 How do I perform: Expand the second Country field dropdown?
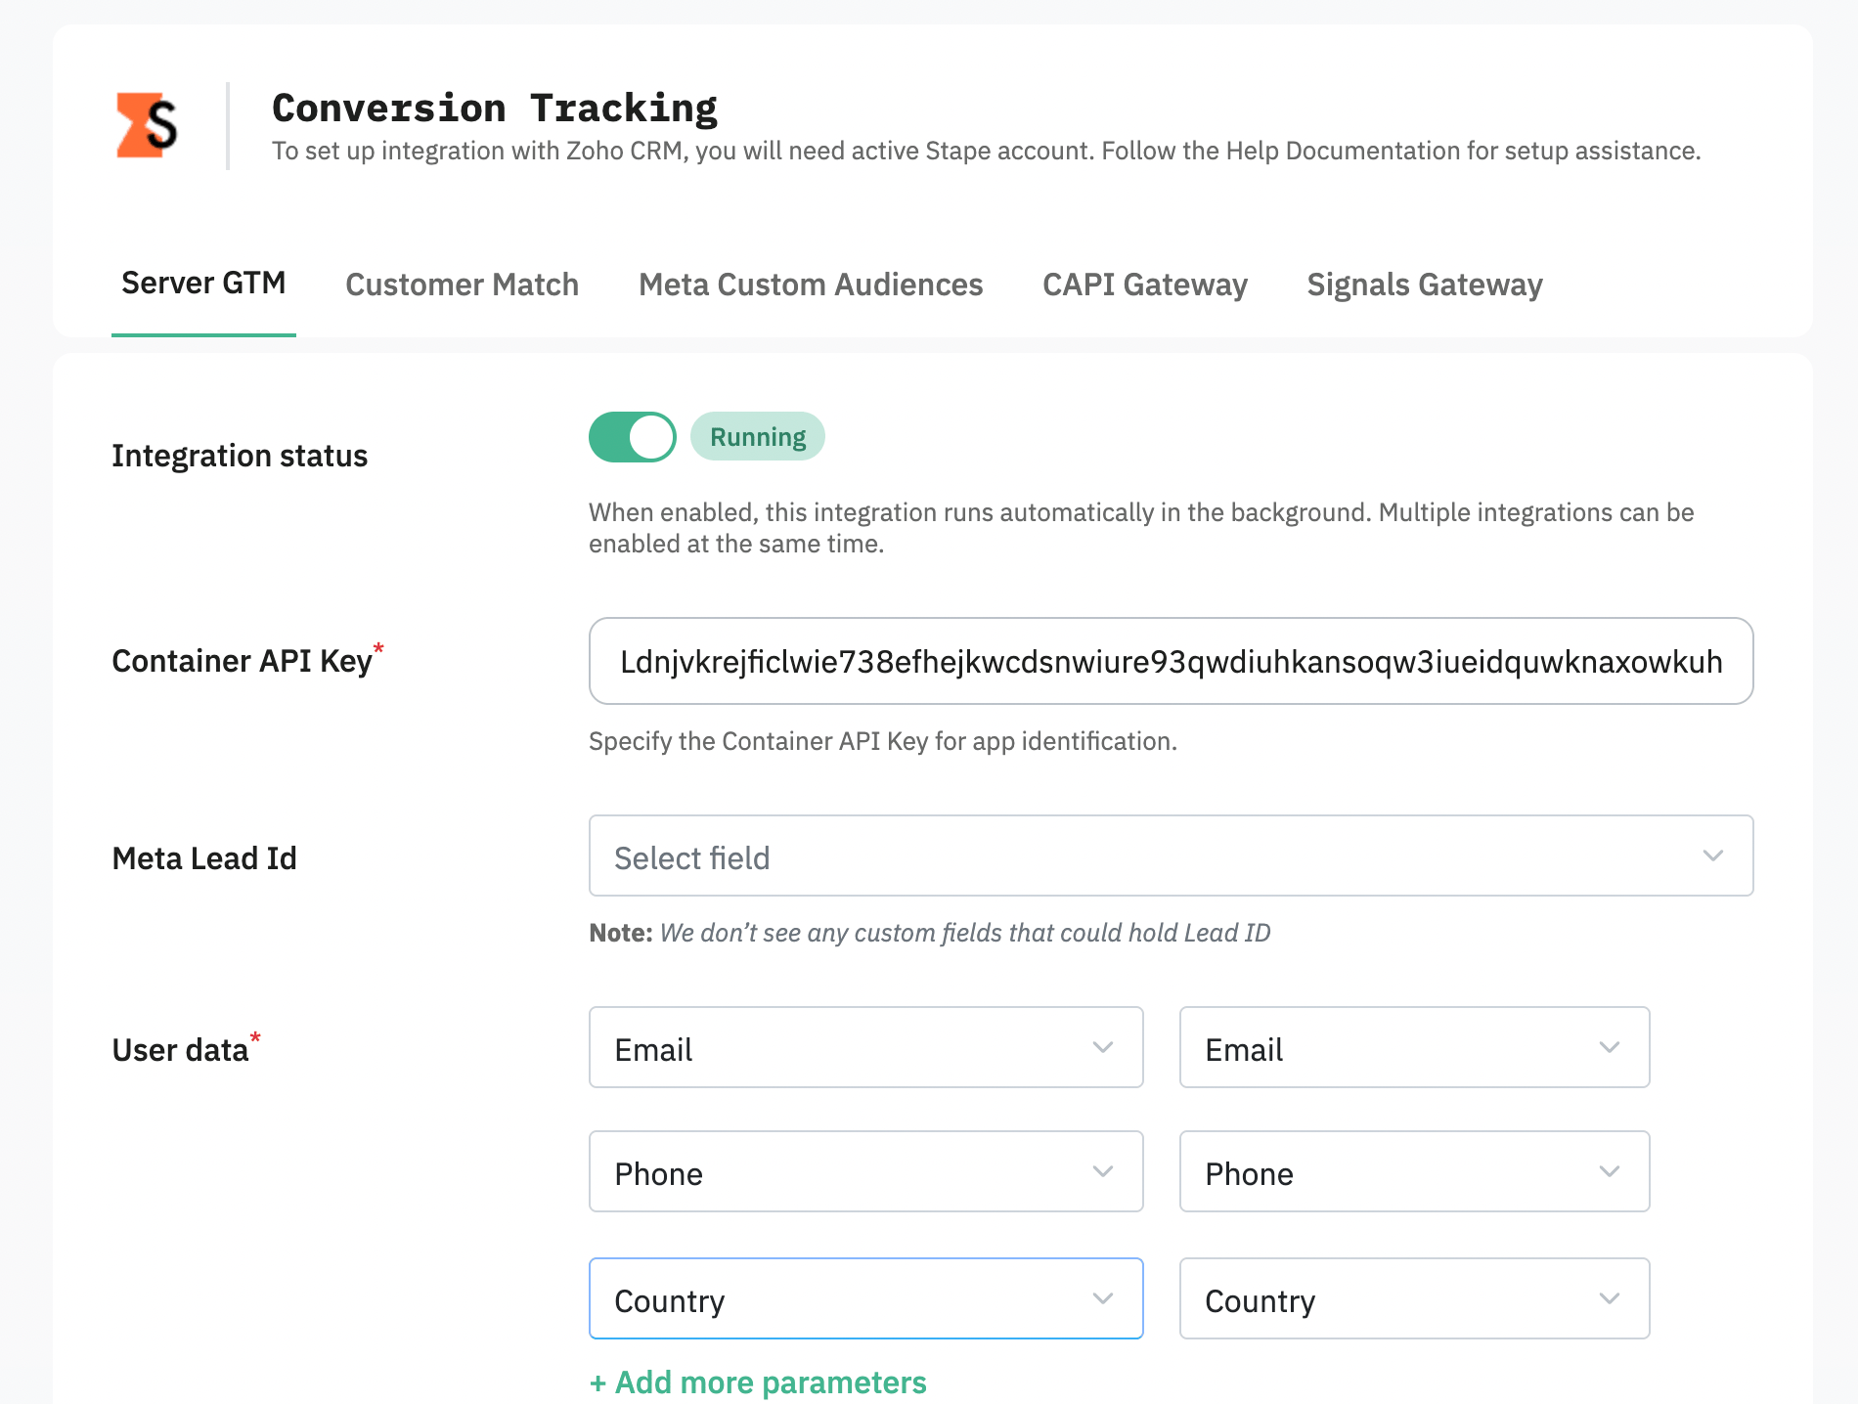pyautogui.click(x=1414, y=1298)
